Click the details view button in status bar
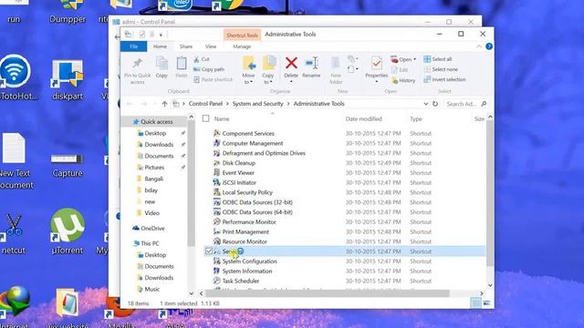The width and height of the screenshot is (584, 328). click(x=475, y=303)
